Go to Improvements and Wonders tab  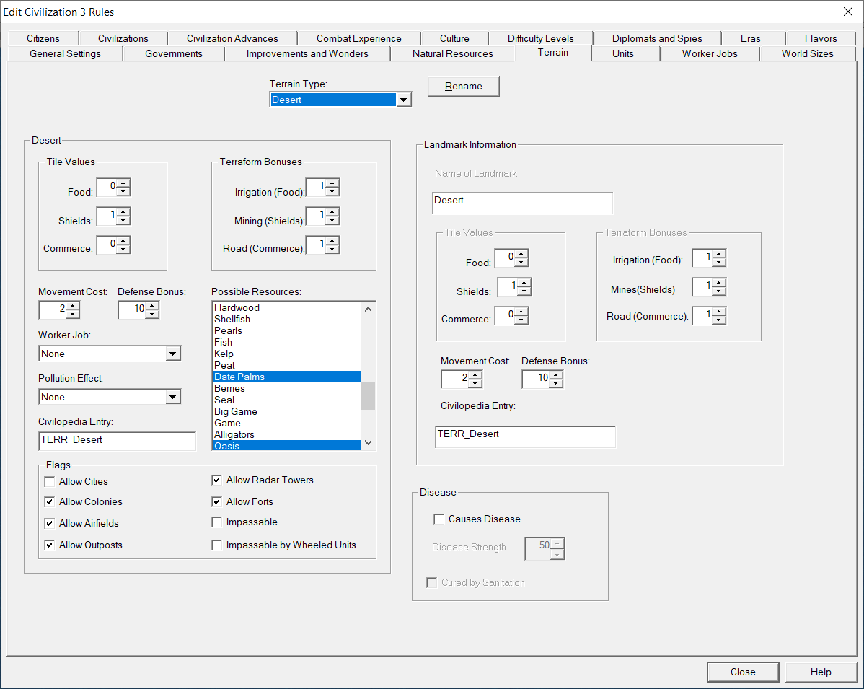pyautogui.click(x=307, y=53)
